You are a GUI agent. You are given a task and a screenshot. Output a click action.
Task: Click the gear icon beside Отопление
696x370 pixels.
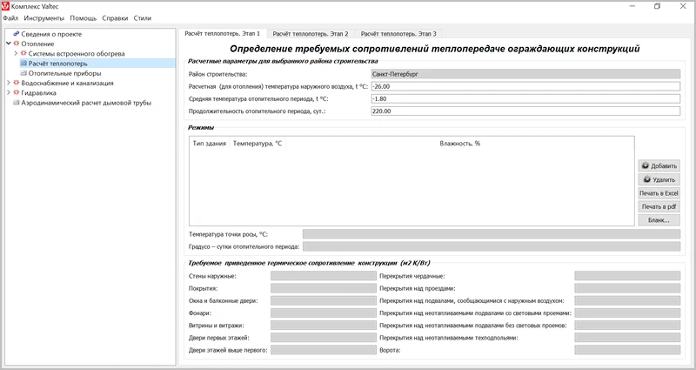pos(16,44)
